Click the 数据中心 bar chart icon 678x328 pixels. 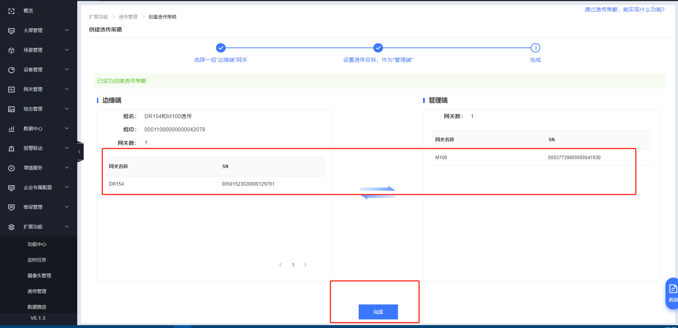tap(11, 129)
